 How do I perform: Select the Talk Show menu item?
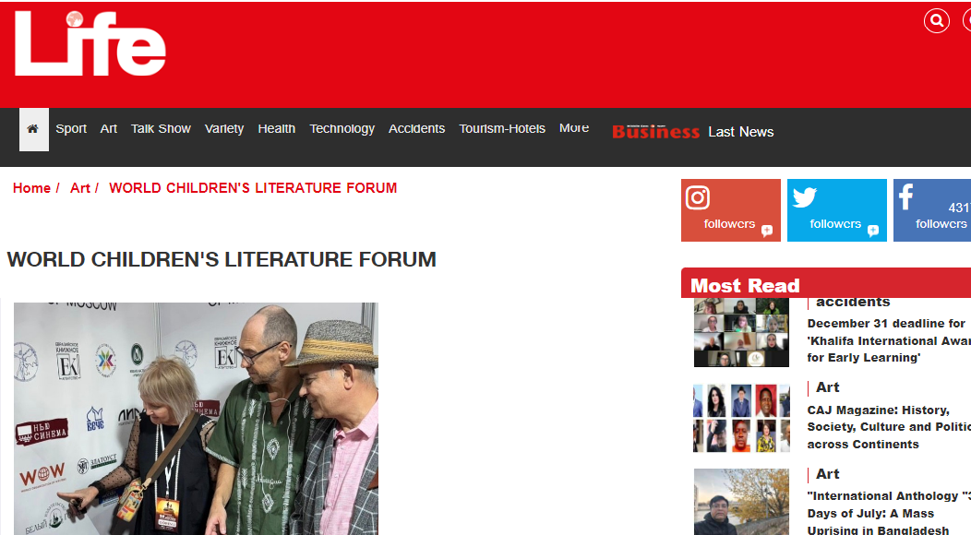tap(161, 128)
